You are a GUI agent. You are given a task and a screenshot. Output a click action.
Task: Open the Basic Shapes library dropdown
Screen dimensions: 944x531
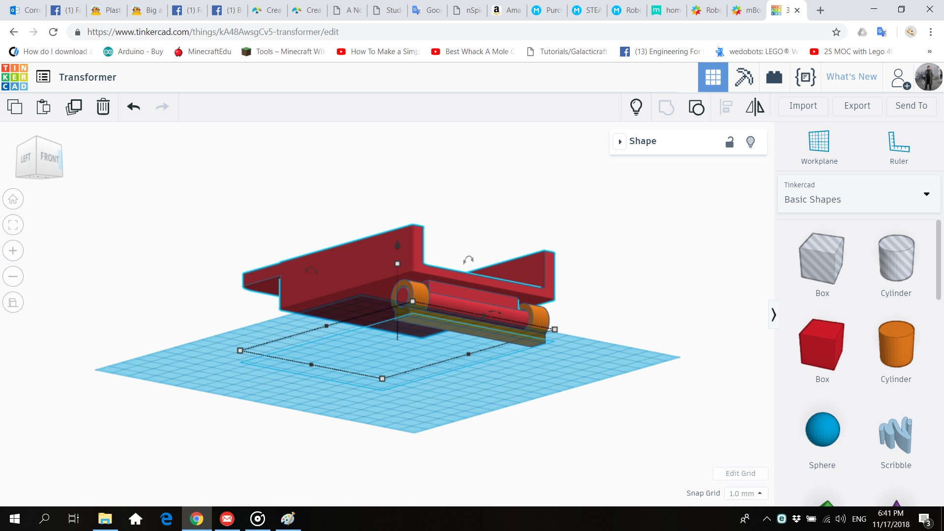click(858, 194)
